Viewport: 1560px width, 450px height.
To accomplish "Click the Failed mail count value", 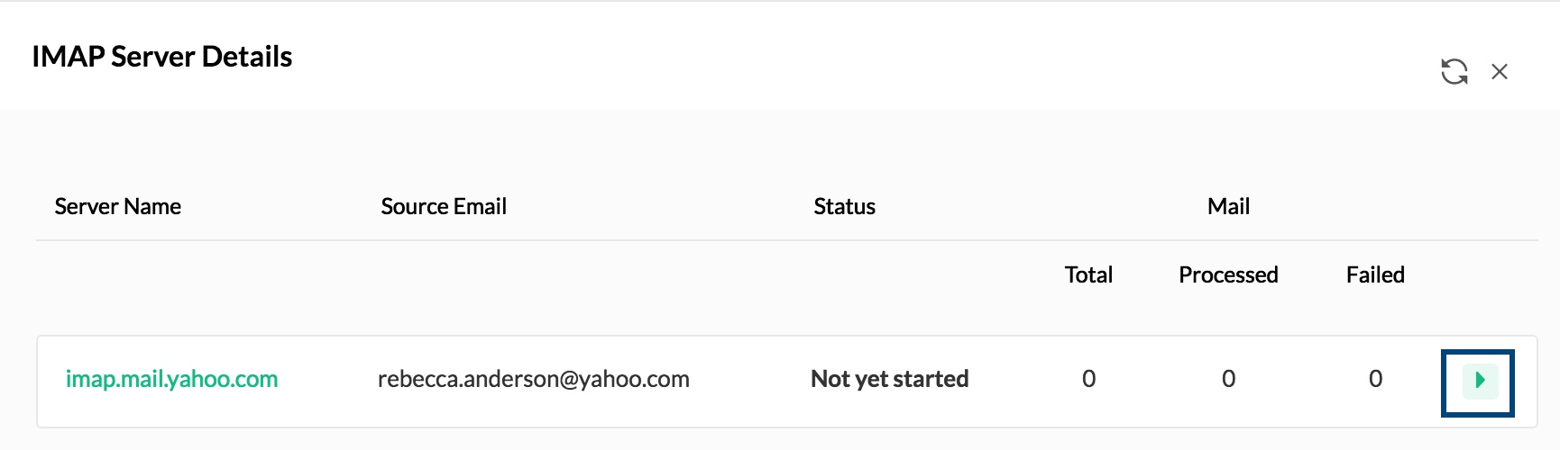I will [x=1375, y=379].
